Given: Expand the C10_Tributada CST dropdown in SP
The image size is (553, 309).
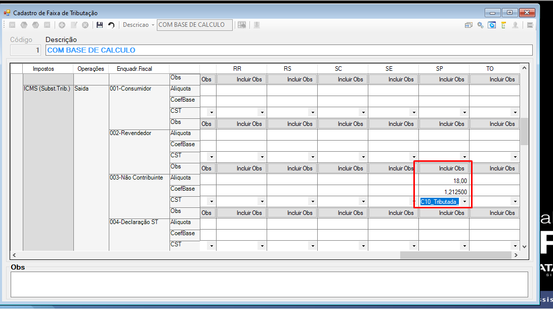Looking at the screenshot, I should pyautogui.click(x=464, y=202).
